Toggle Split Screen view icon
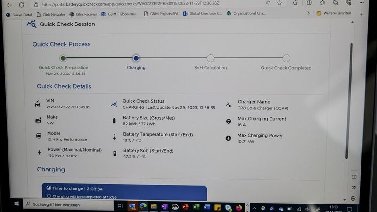Screen dimensions: 377x212 309,3
